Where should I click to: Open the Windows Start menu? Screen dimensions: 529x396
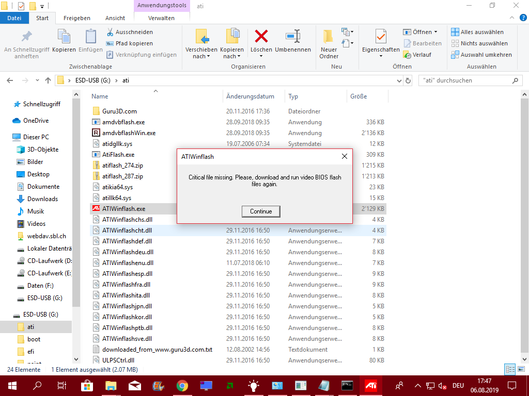point(12,386)
